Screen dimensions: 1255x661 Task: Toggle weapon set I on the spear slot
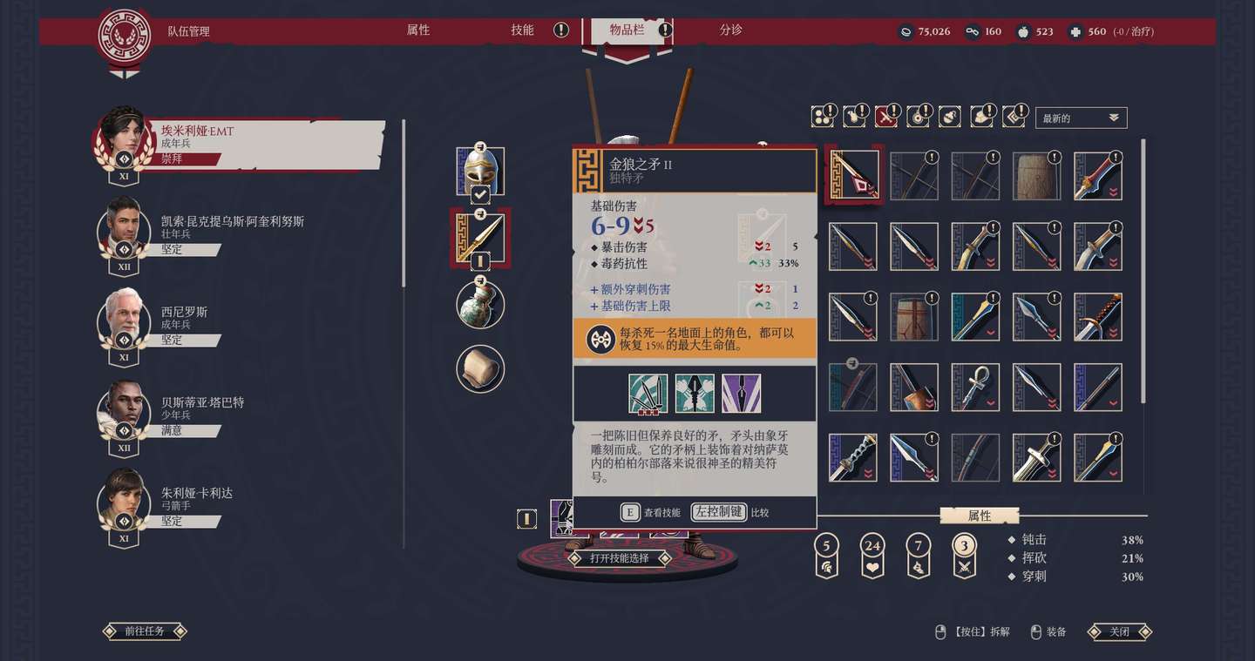point(479,260)
